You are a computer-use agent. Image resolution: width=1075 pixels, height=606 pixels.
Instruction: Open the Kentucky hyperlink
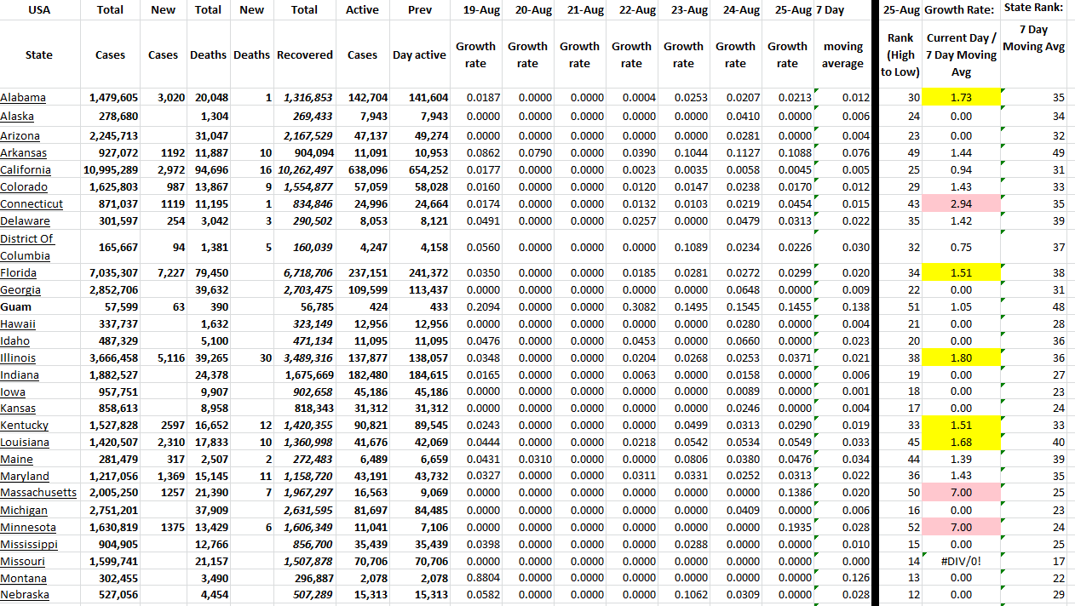(25, 425)
